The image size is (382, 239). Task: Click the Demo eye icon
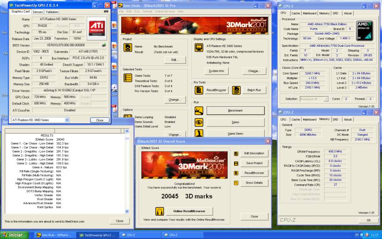[x=199, y=122]
